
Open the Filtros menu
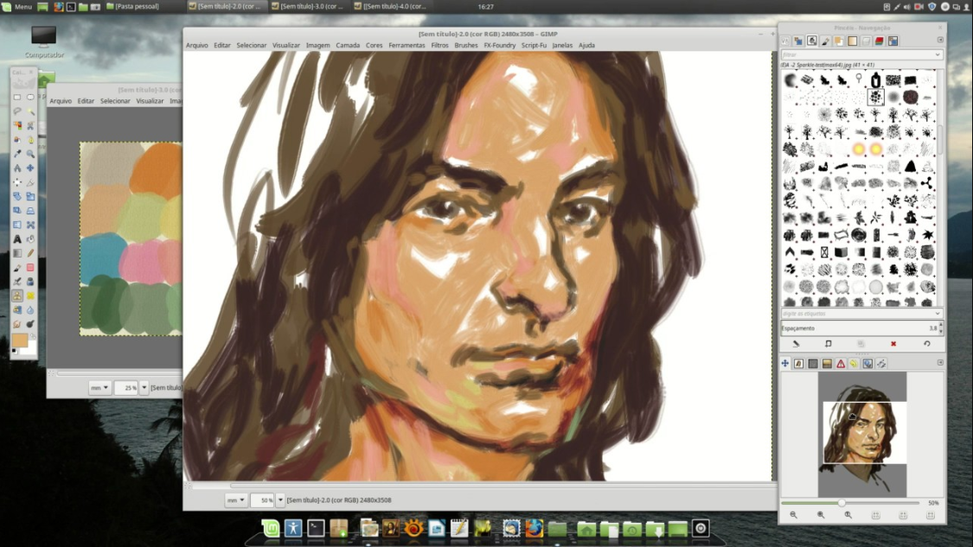(439, 45)
